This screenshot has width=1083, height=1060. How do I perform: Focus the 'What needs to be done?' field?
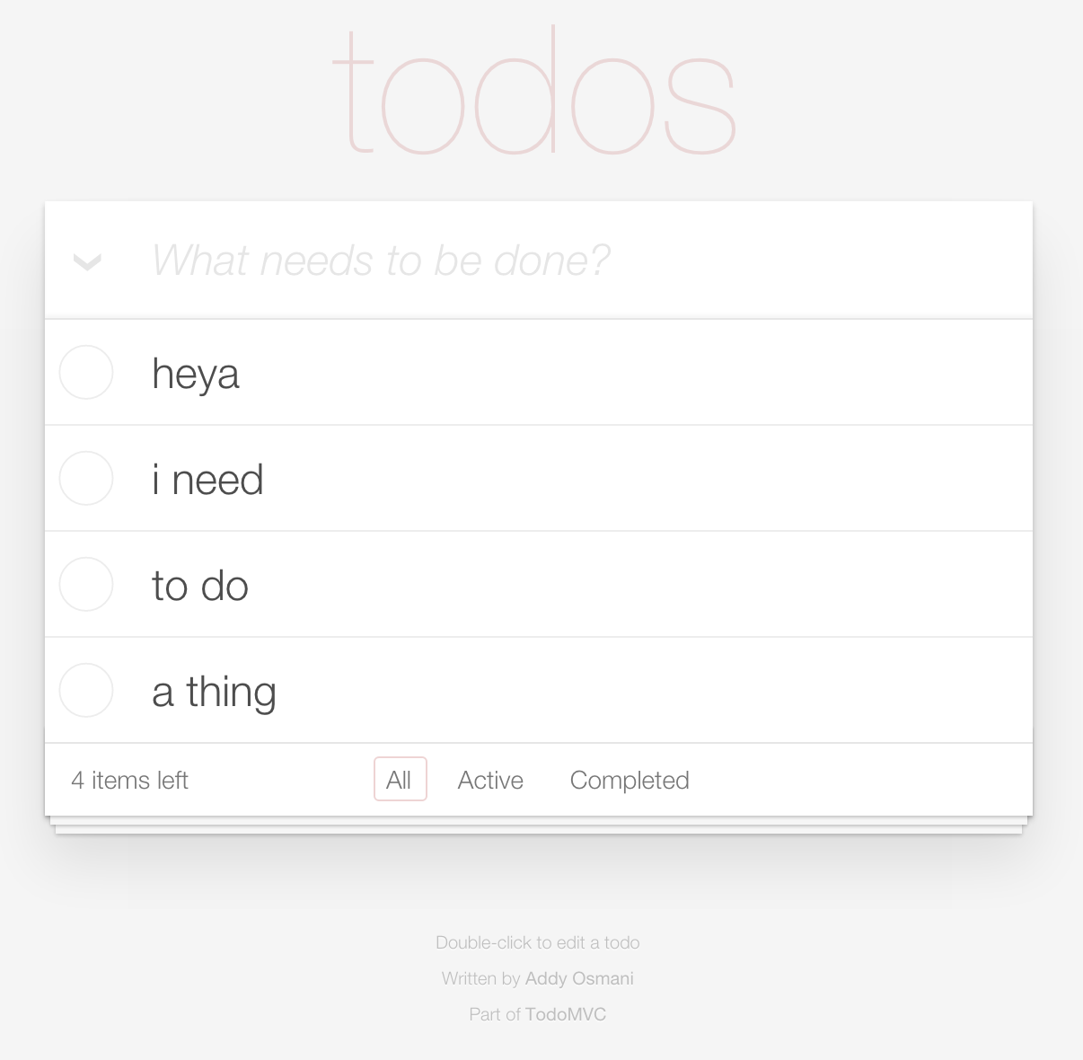[575, 261]
